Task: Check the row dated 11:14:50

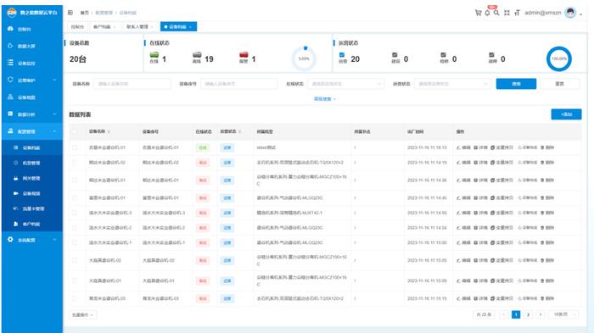Action: pyautogui.click(x=75, y=213)
